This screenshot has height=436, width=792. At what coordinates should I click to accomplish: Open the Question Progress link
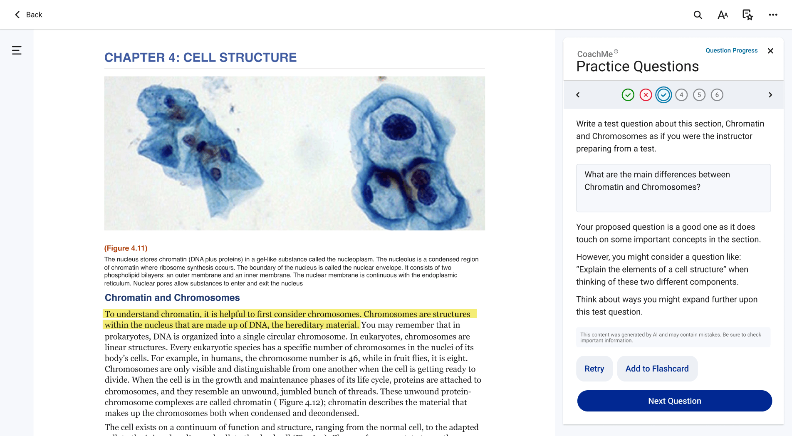pyautogui.click(x=731, y=50)
